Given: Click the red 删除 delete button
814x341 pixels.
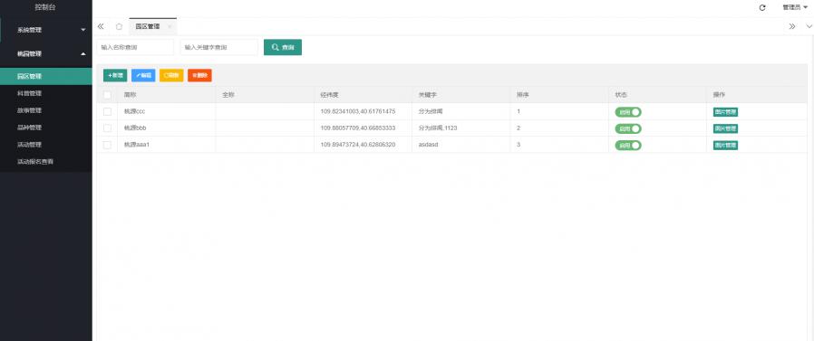Looking at the screenshot, I should 199,75.
